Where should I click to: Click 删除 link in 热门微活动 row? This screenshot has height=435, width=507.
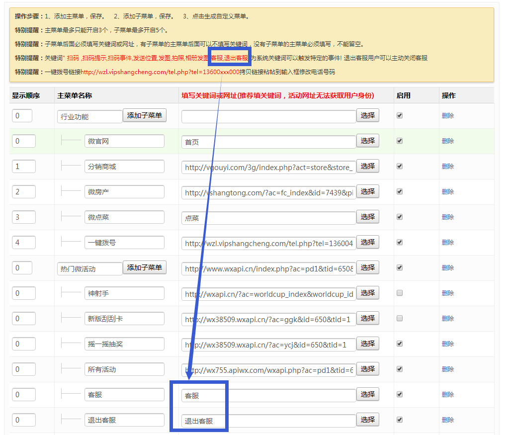click(x=447, y=268)
